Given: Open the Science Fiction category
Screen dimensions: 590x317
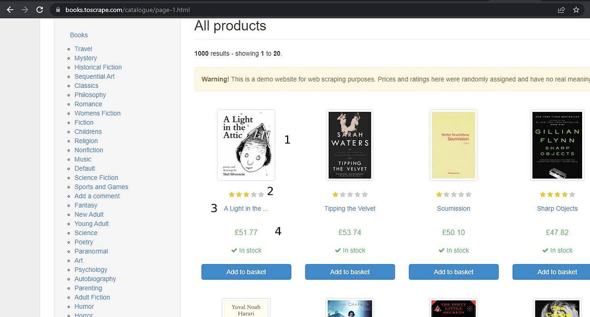Looking at the screenshot, I should [x=96, y=178].
